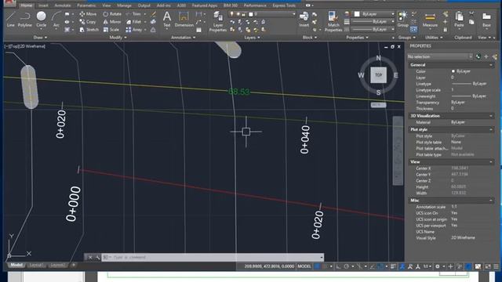This screenshot has width=502, height=282.
Task: Activate the Move command
Action: (88, 14)
